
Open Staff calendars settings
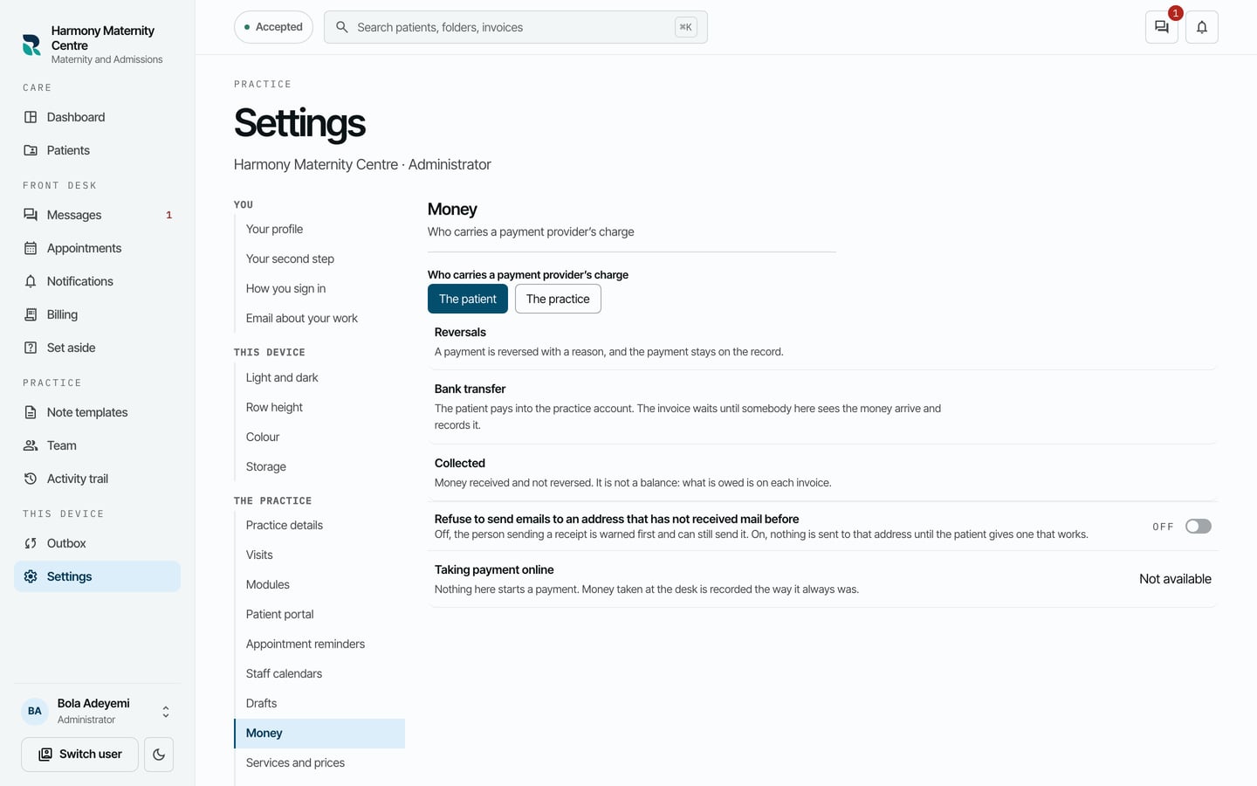319,673
